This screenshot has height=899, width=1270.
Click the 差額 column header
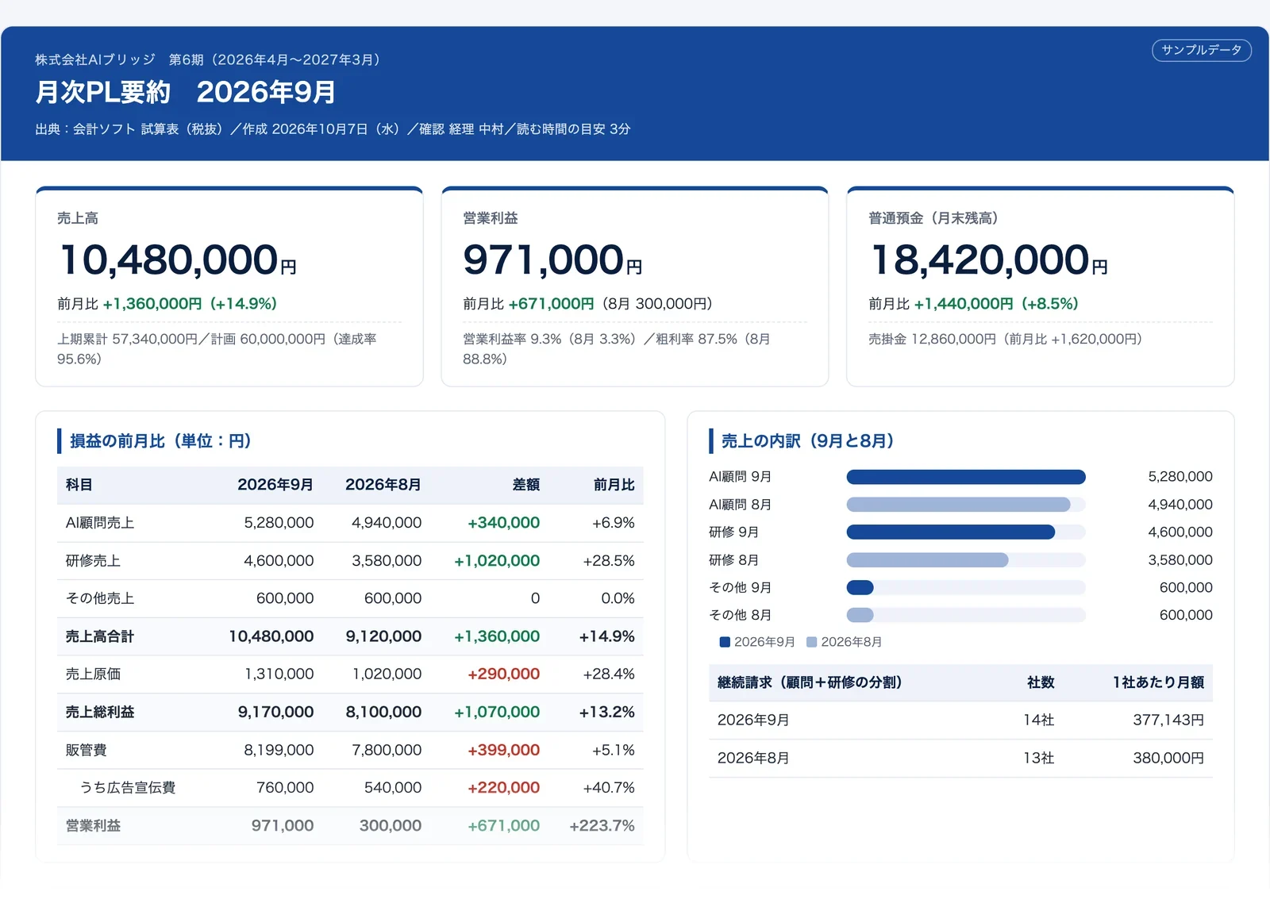526,485
